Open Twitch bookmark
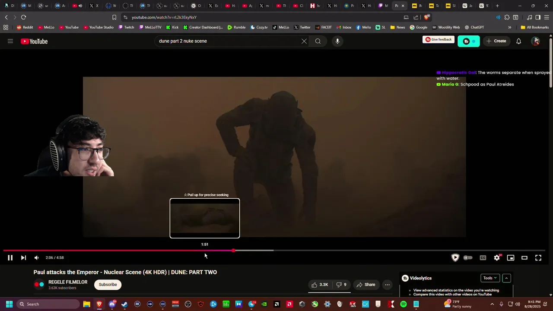Viewport: 553px width, 311px height. [x=126, y=27]
